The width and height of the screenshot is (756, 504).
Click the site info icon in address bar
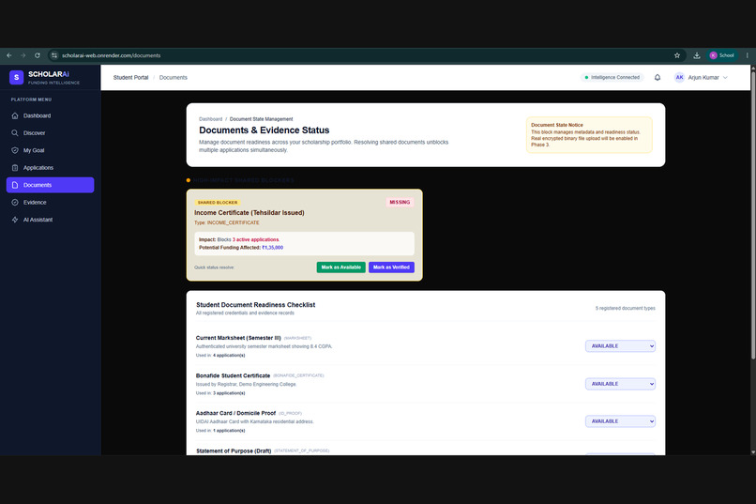54,55
